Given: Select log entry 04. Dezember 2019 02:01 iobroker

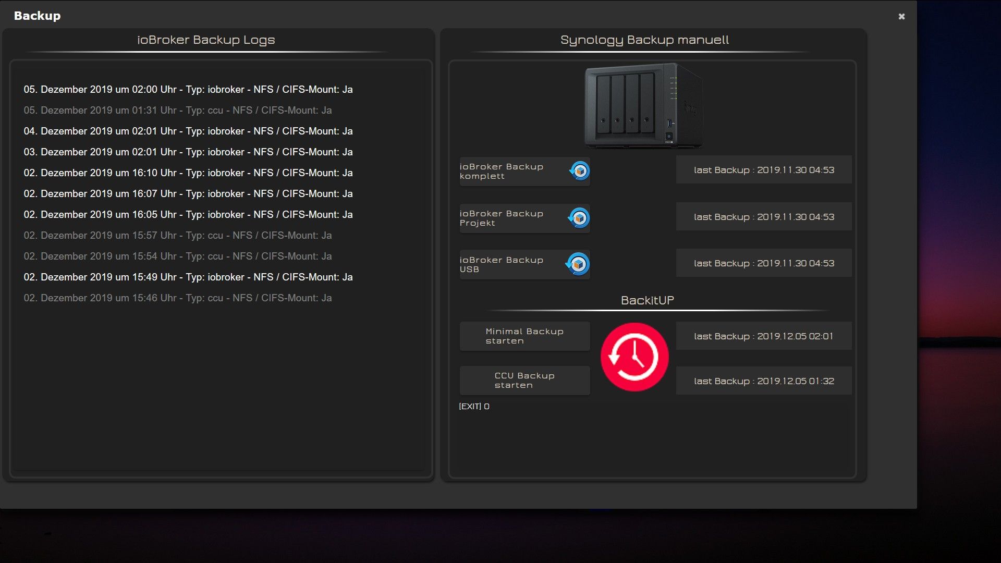Looking at the screenshot, I should (x=188, y=131).
